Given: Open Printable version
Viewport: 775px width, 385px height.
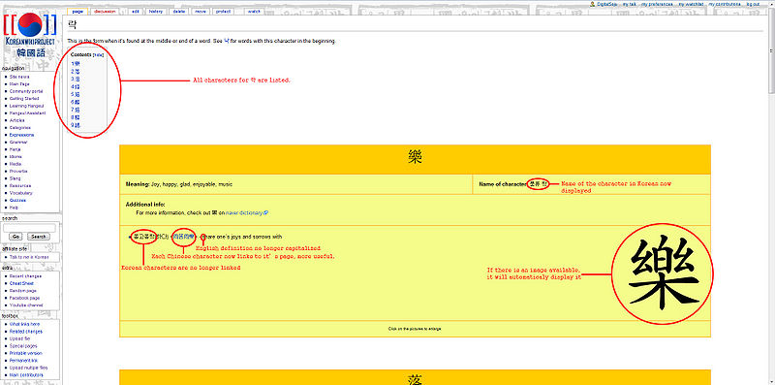Looking at the screenshot, I should click(x=26, y=353).
